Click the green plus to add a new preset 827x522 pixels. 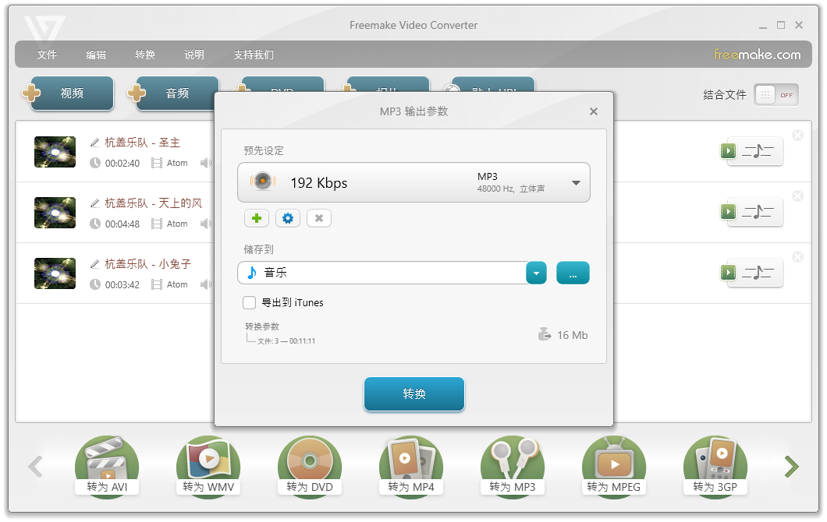[x=257, y=218]
